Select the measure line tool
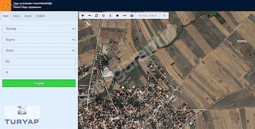Screen dimensions: 255x129 (x=125, y=16)
